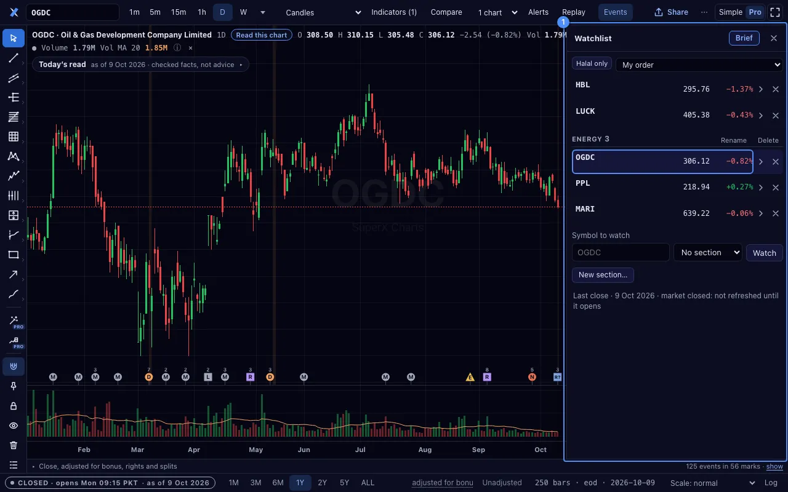The image size is (788, 492).
Task: Click the magic wand PRO tool
Action: 14,321
